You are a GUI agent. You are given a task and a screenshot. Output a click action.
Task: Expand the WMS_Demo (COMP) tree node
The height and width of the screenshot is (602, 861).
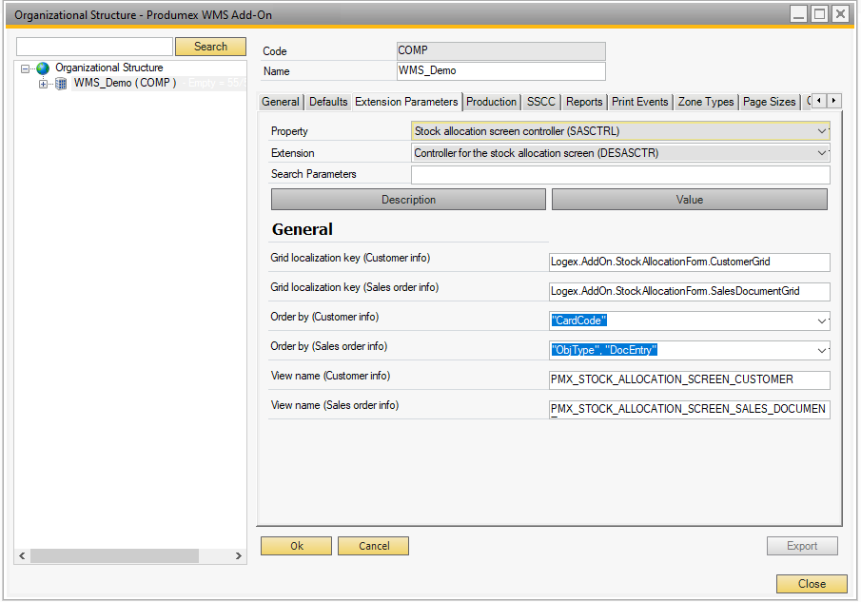pos(43,84)
